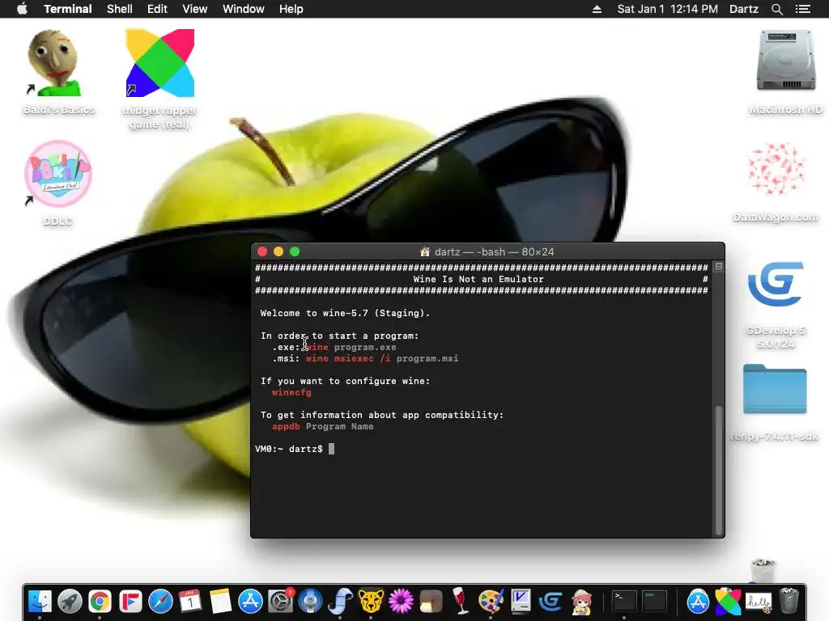Open the yellow cheetah app in dock

tap(371, 601)
